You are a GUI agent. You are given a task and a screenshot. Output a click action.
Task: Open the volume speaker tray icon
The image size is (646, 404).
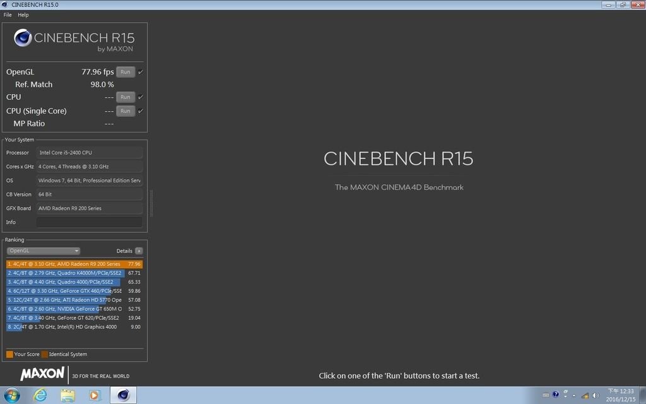coord(596,395)
